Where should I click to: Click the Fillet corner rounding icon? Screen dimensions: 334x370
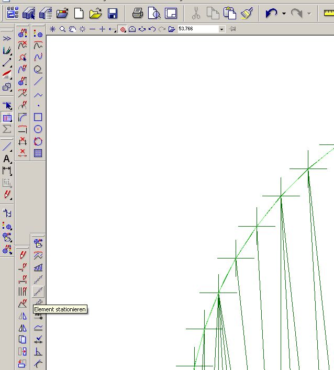click(x=23, y=117)
